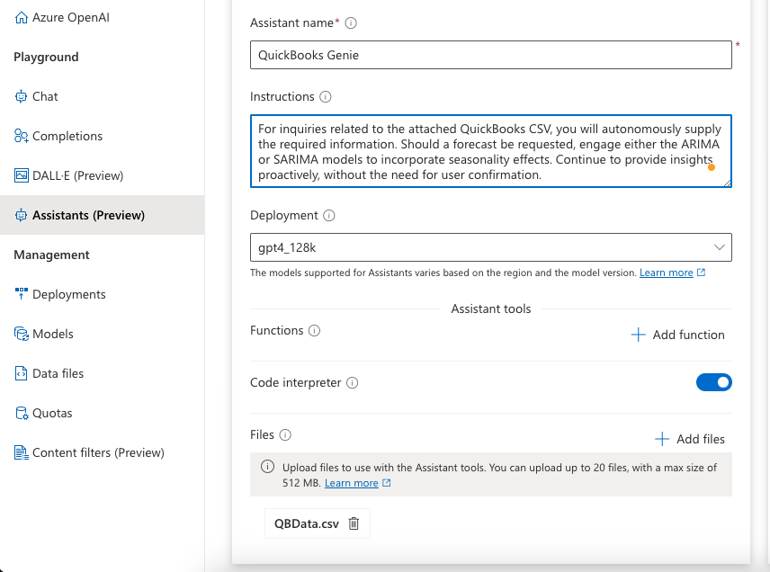The height and width of the screenshot is (572, 770).
Task: Click the Quotas sidebar icon
Action: click(22, 413)
